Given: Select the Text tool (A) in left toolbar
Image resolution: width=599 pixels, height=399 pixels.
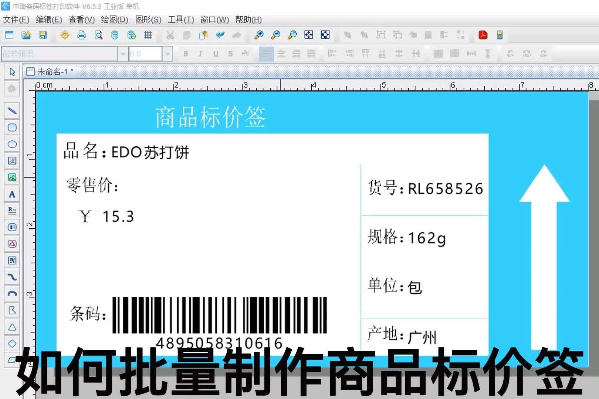Looking at the screenshot, I should [x=12, y=195].
